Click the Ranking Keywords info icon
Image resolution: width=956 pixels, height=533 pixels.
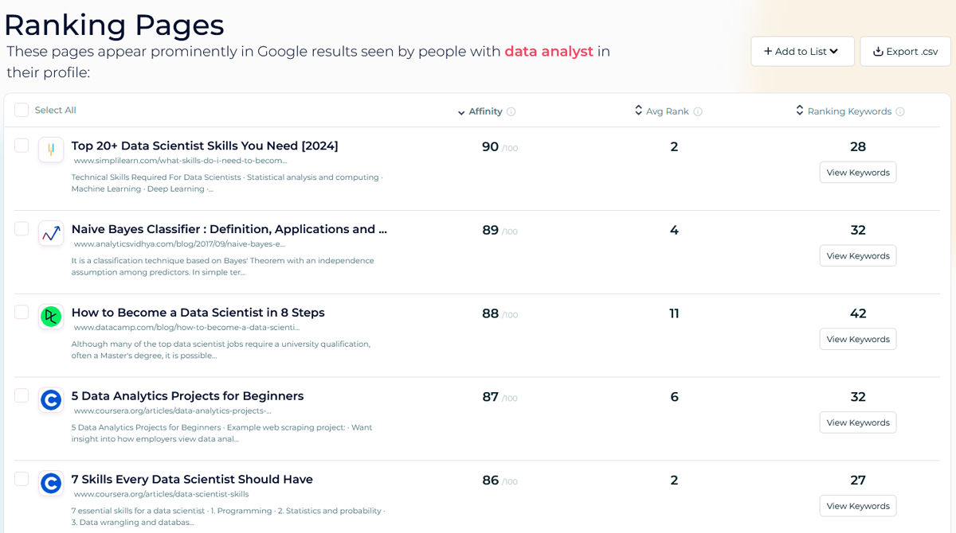(x=901, y=111)
